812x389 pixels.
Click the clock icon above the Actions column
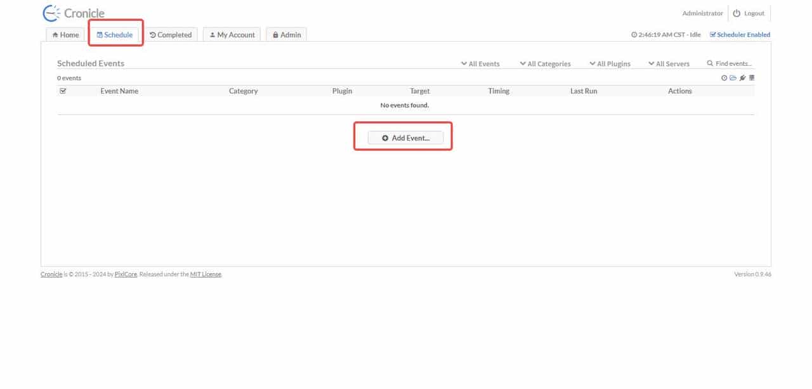[724, 78]
